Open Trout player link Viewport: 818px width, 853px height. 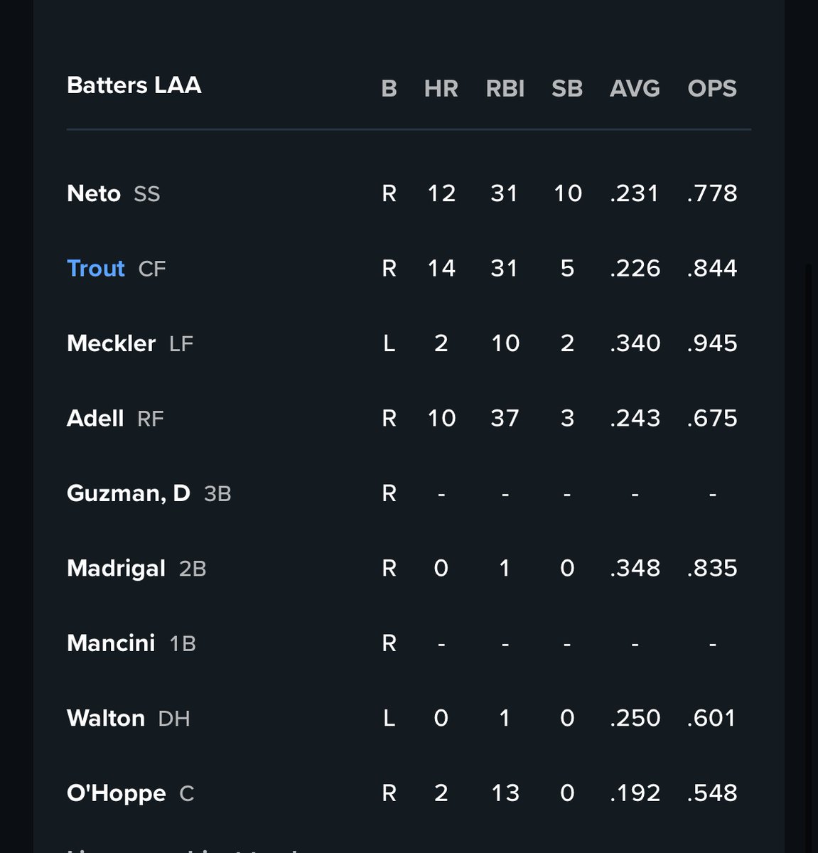tap(96, 268)
